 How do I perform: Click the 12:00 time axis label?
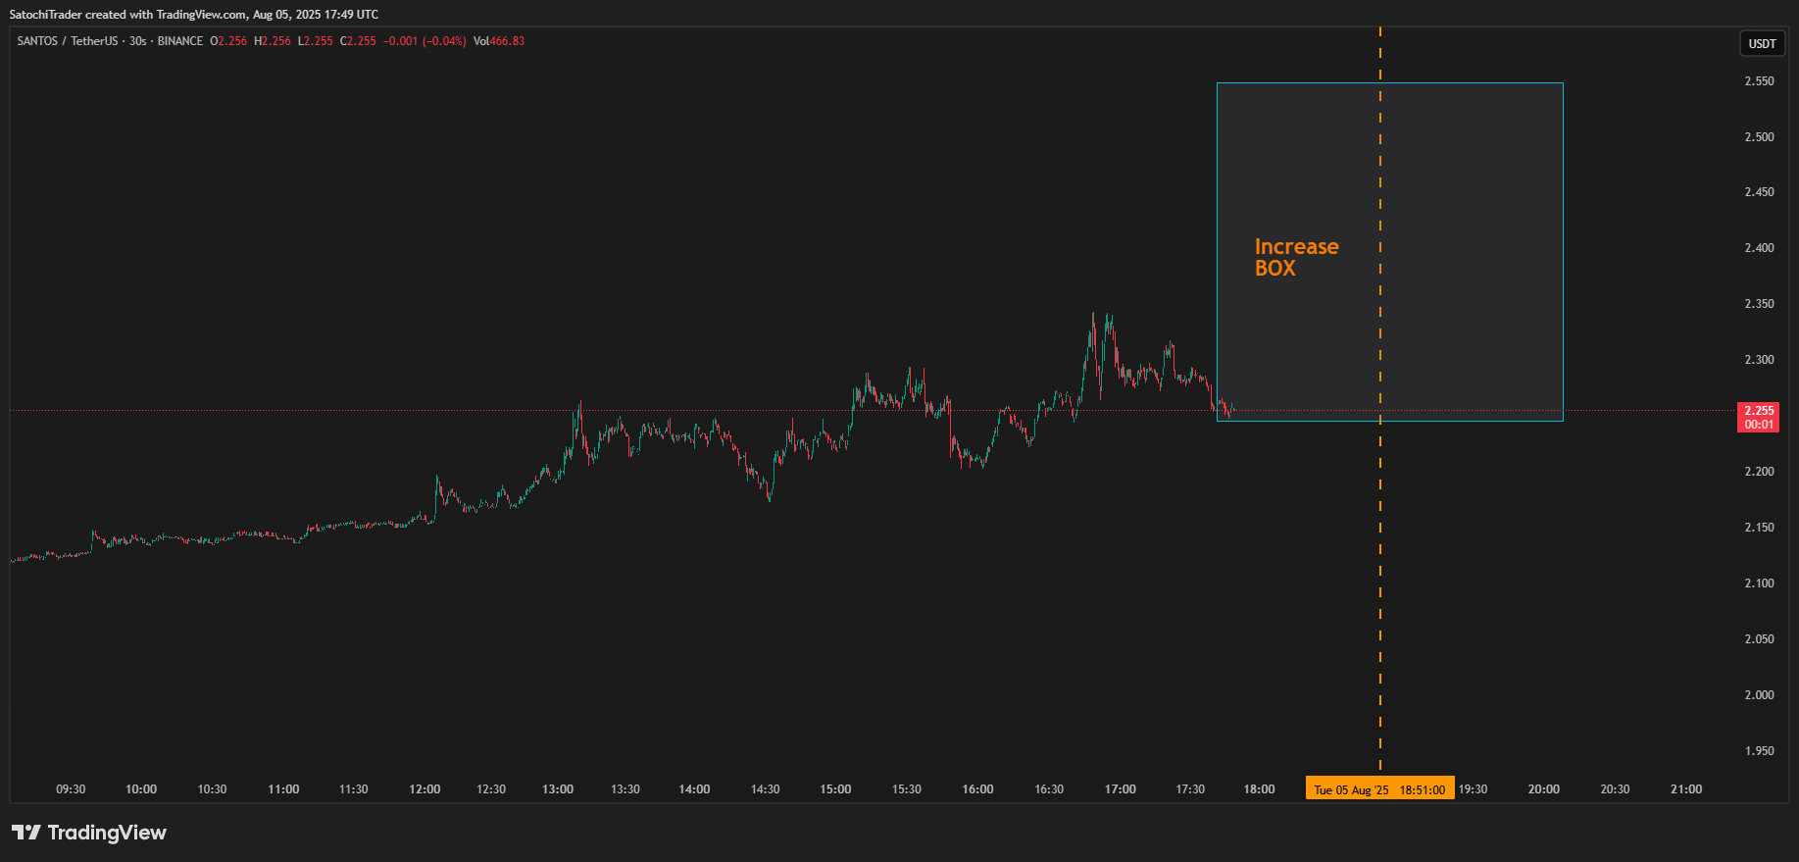click(x=425, y=789)
